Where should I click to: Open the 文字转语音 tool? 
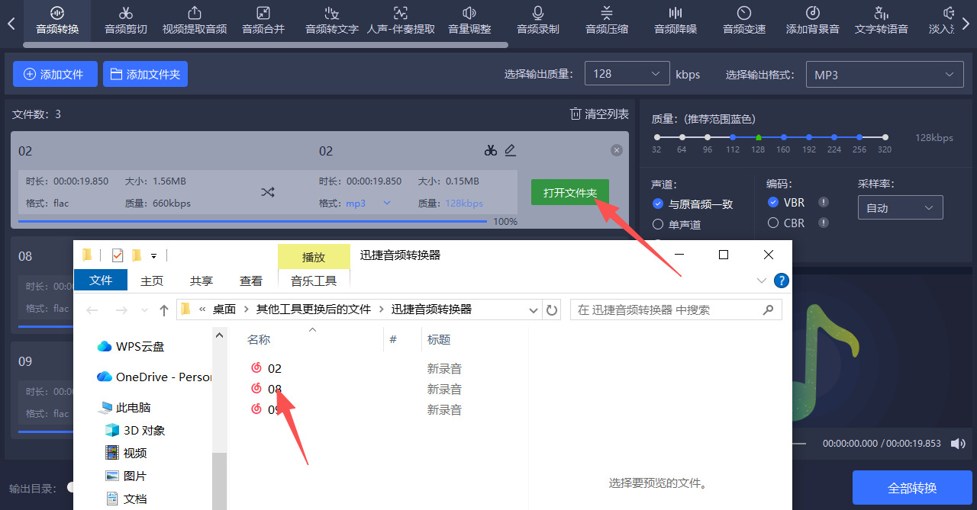click(882, 21)
